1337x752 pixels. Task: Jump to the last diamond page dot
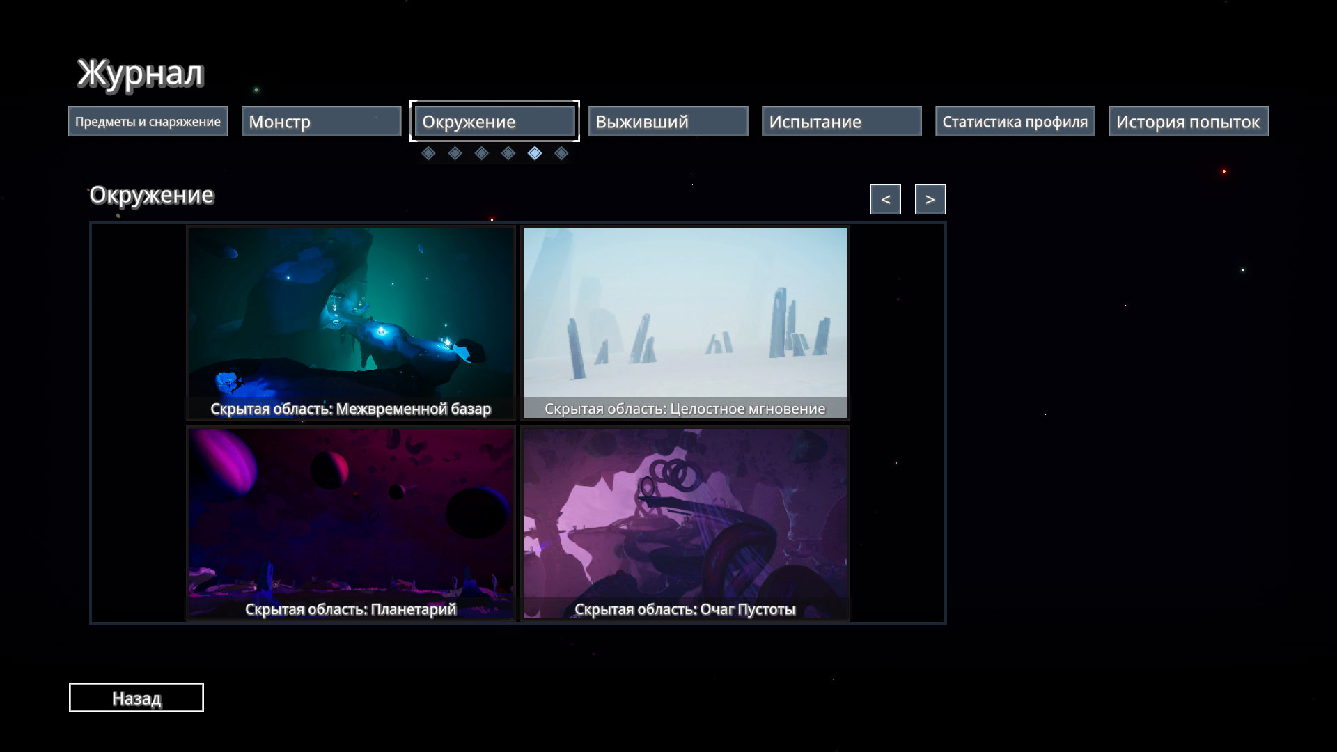[x=561, y=153]
